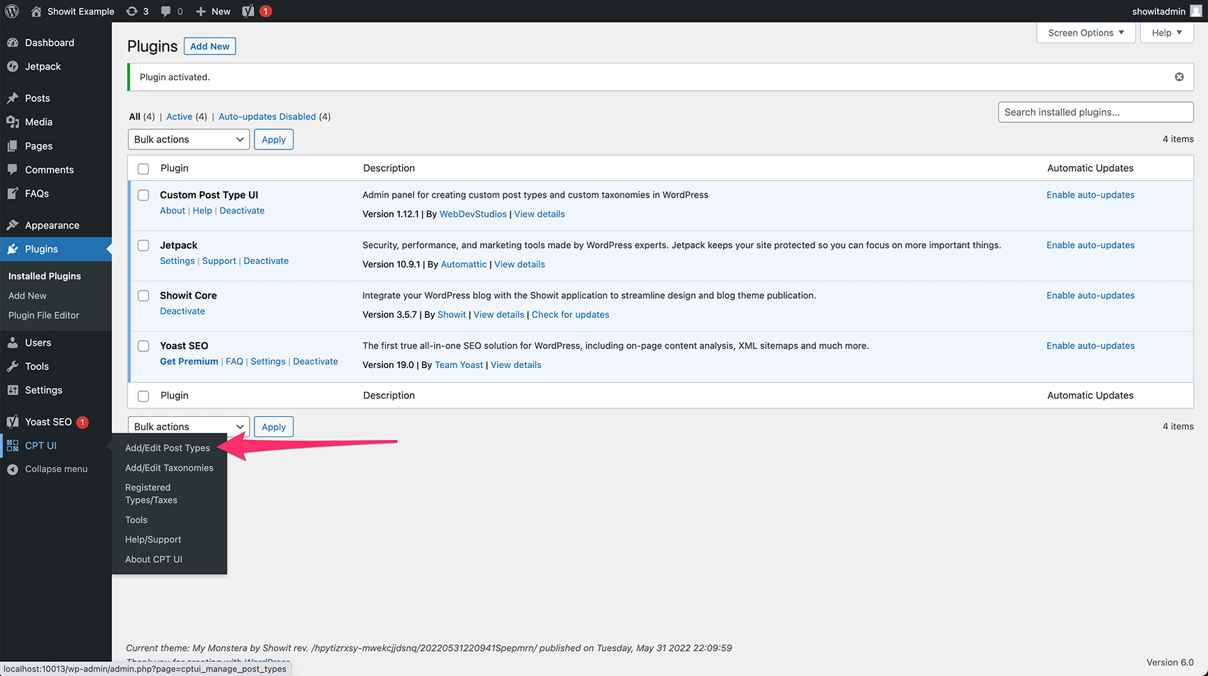Screen dimensions: 1208x676
Task: Filter plugins by Active
Action: [179, 116]
